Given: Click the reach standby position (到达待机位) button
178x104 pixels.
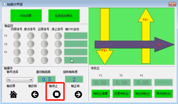Looking at the screenshot, I should pyautogui.click(x=143, y=94).
